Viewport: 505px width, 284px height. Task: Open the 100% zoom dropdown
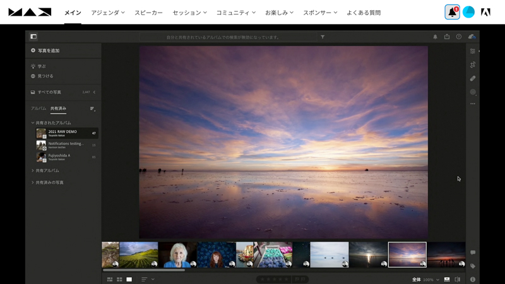[431, 280]
